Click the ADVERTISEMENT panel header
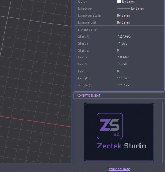 (x=89, y=96)
